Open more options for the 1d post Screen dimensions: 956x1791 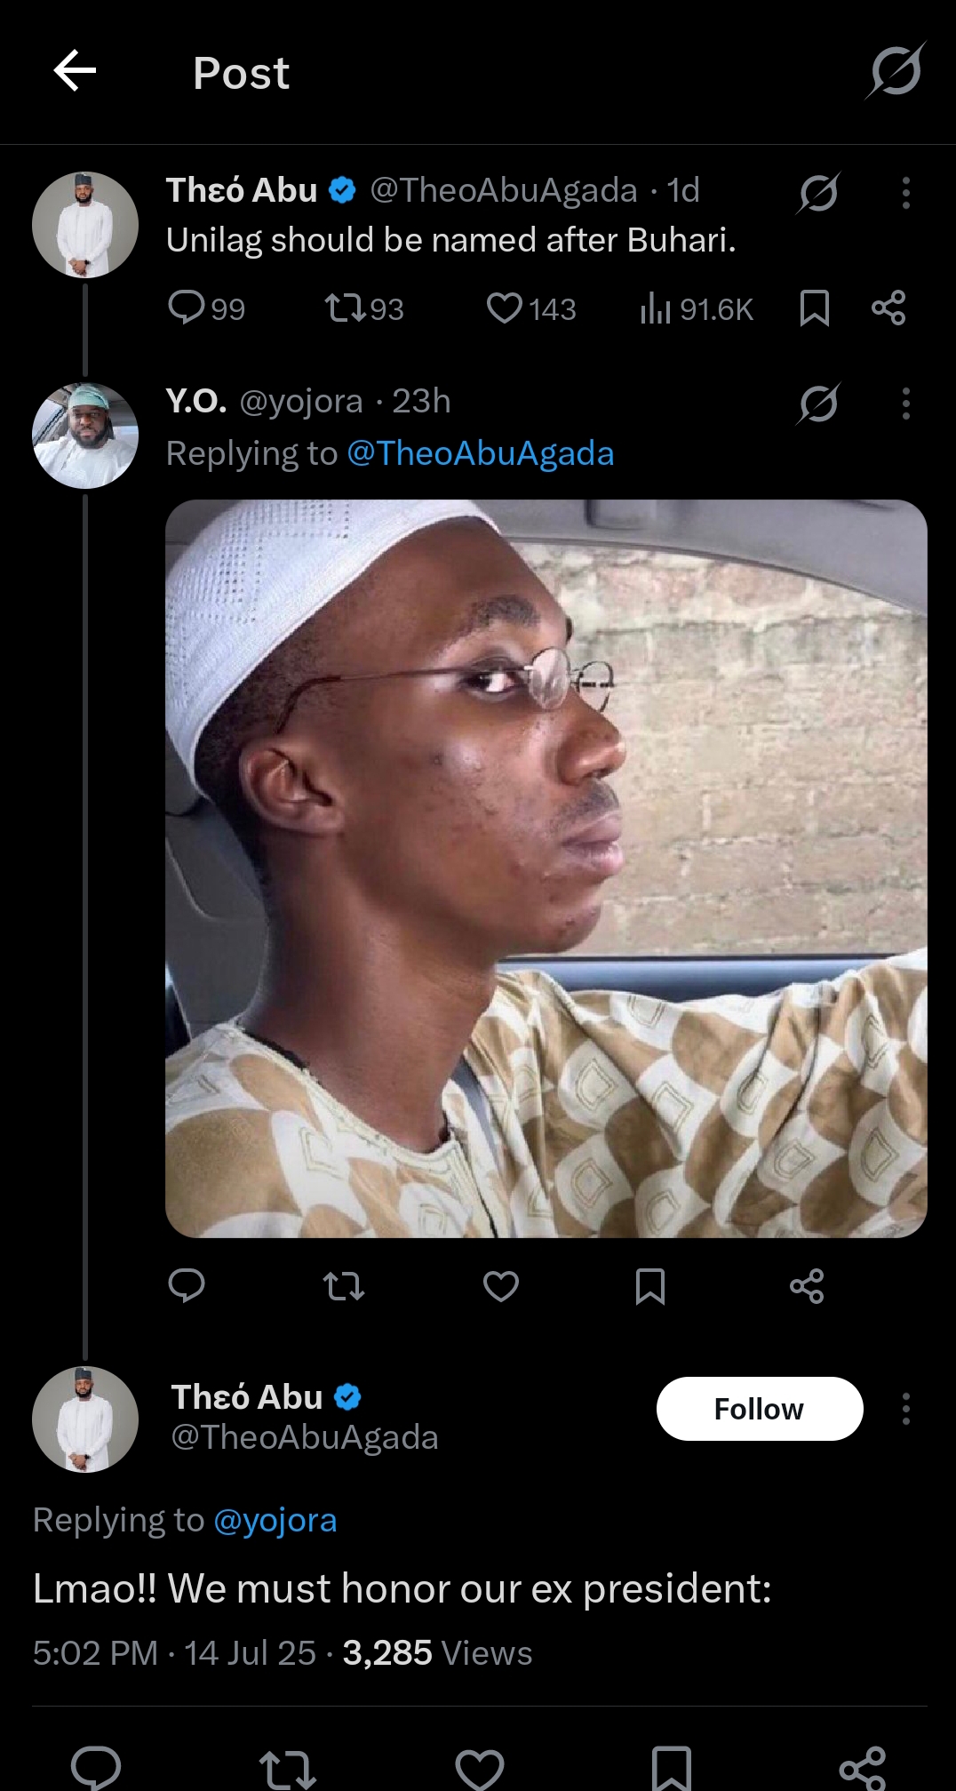(905, 192)
